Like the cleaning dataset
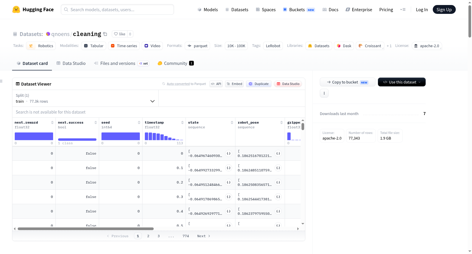This screenshot has width=472, height=254. 120,34
